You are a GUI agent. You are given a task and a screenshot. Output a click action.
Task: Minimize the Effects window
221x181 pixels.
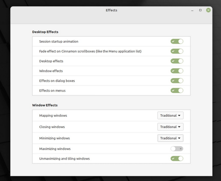tap(192, 10)
